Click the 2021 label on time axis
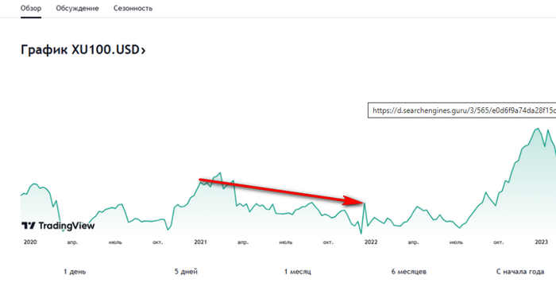Screen dimensions: 556x294 [x=200, y=242]
